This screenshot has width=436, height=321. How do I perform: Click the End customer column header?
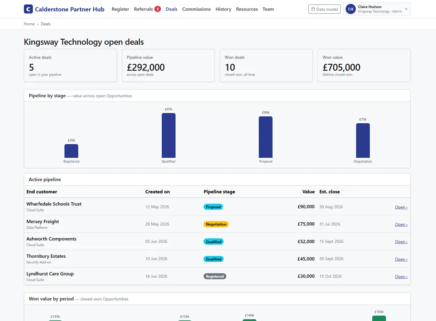42,192
